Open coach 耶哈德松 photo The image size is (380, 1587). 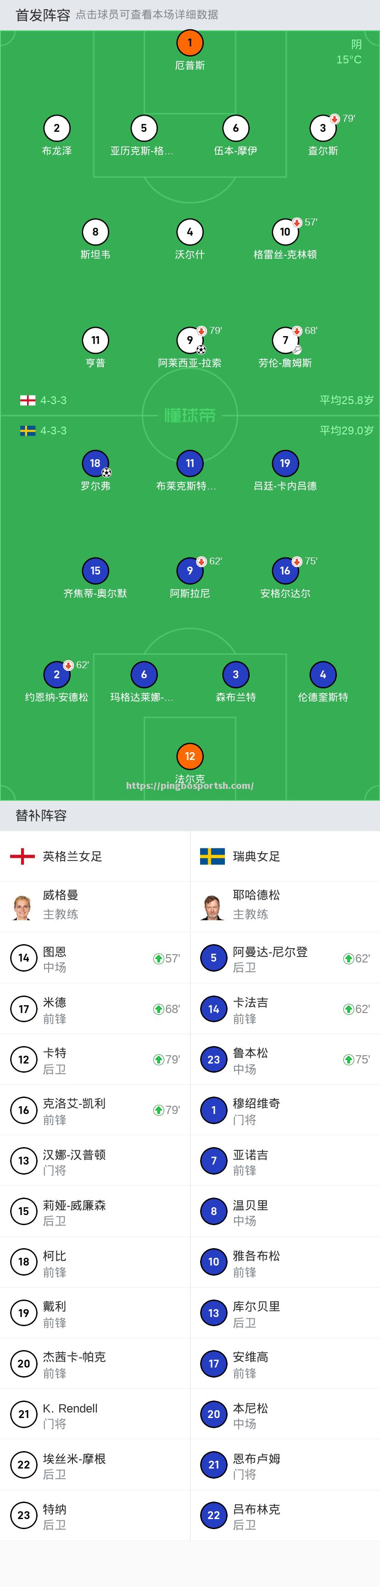pos(213,906)
